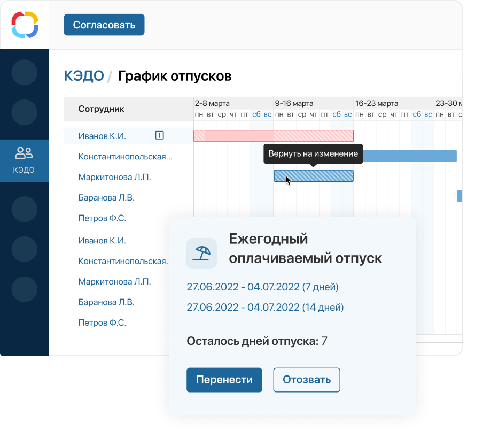Select the 16-23 марта week header

[377, 103]
